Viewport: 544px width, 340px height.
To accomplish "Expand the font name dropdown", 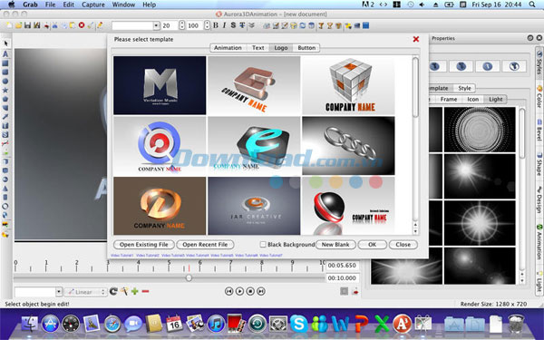I will click(156, 25).
